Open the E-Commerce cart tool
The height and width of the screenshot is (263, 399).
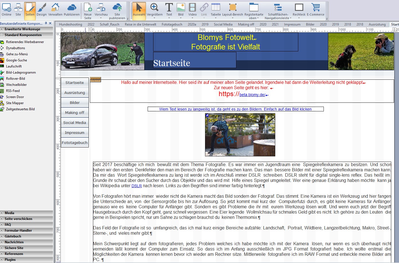[x=315, y=10]
